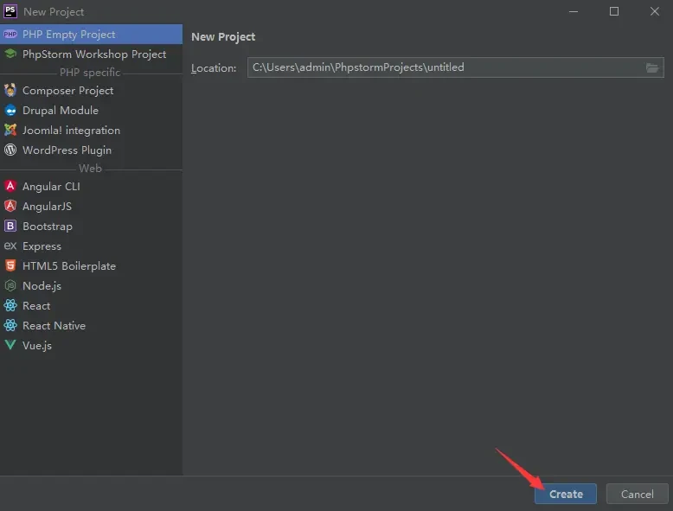The image size is (673, 511).
Task: Click the HTML5 Boilerplate icon
Action: pos(10,265)
